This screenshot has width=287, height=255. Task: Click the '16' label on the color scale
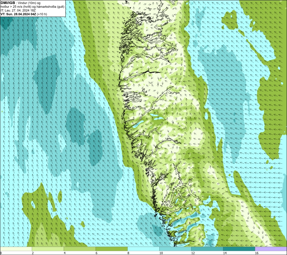pos(257,253)
